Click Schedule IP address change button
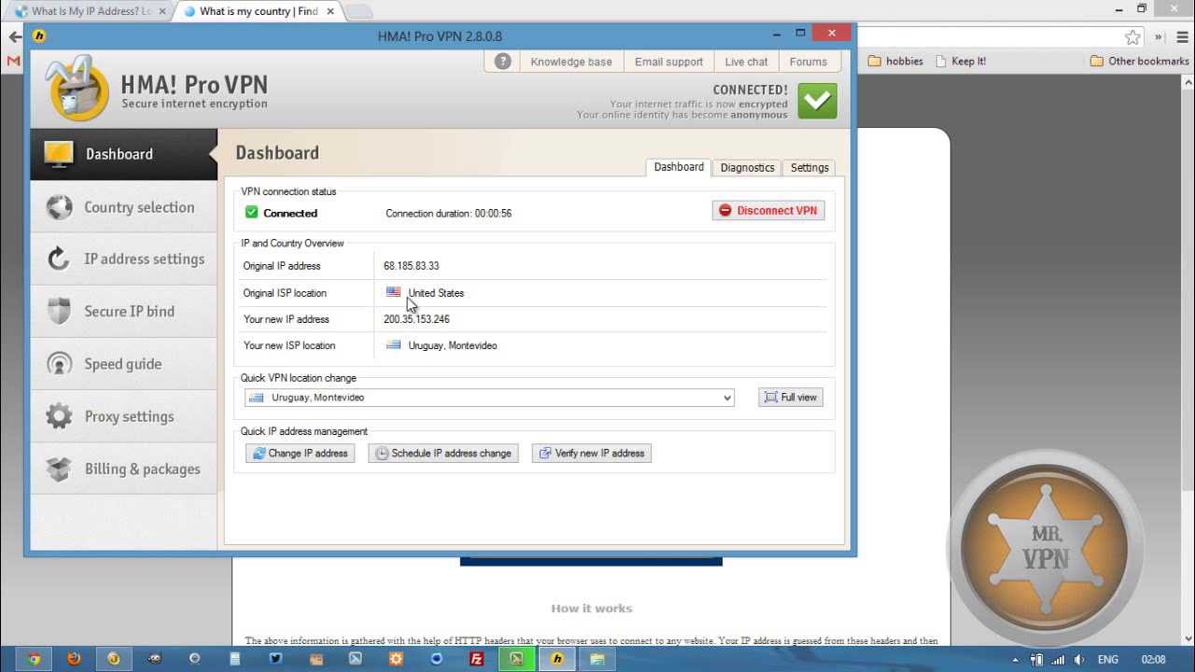This screenshot has height=672, width=1195. tap(443, 454)
